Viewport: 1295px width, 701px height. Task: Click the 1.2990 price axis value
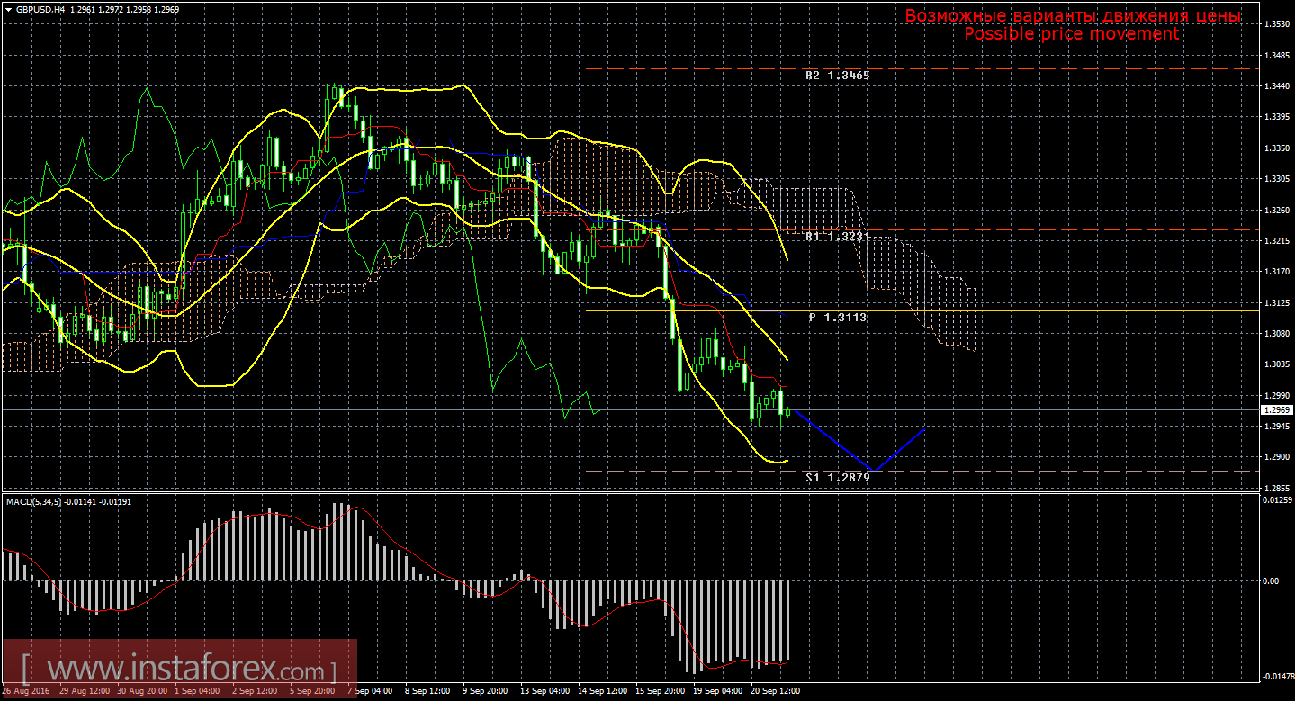[1277, 396]
